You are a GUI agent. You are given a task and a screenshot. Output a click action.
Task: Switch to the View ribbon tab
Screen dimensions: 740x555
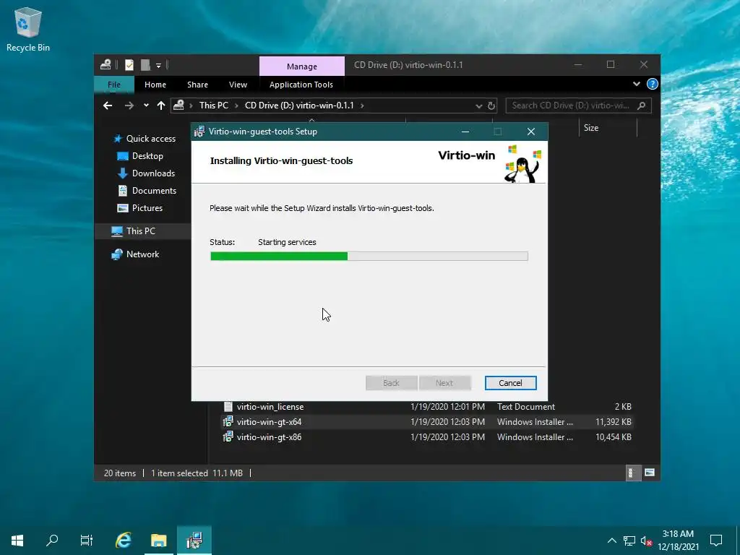(238, 85)
